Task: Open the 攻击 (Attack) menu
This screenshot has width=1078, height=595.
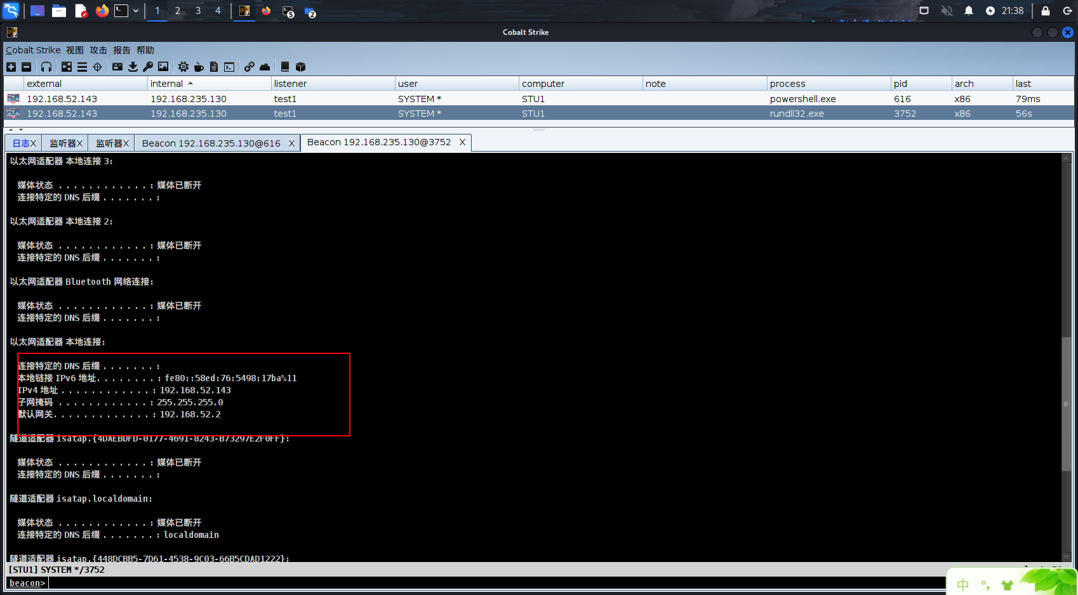Action: [98, 50]
